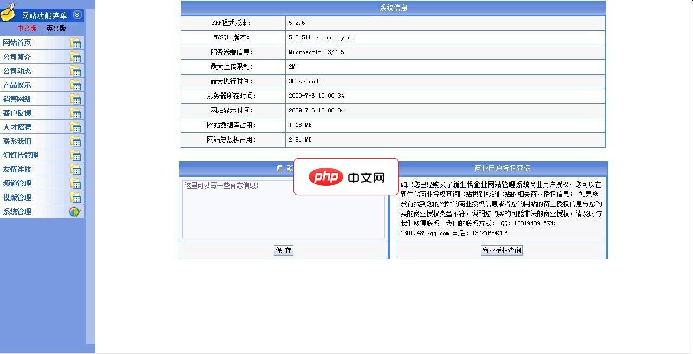The height and width of the screenshot is (354, 693).
Task: Open the 系统管理 menu item
Action: coord(42,211)
